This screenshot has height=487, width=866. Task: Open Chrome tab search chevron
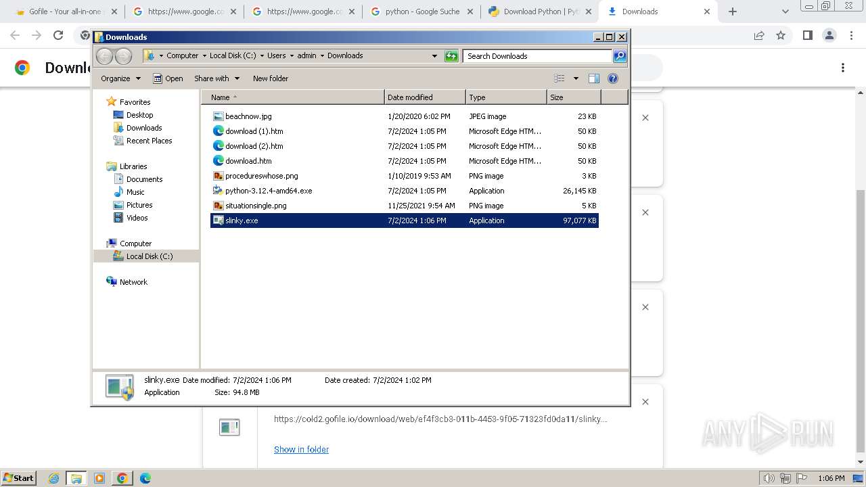click(x=785, y=11)
